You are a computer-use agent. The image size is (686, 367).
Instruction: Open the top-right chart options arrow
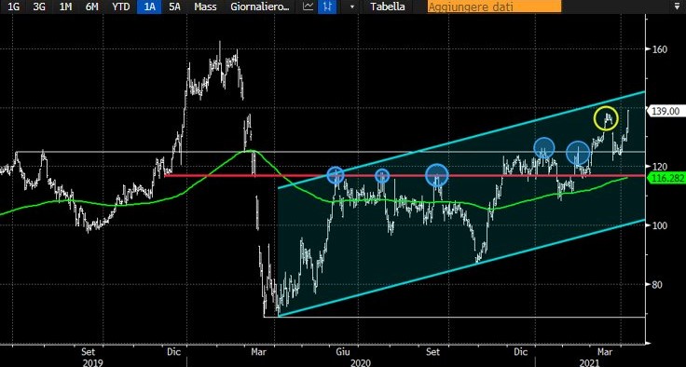point(679,7)
